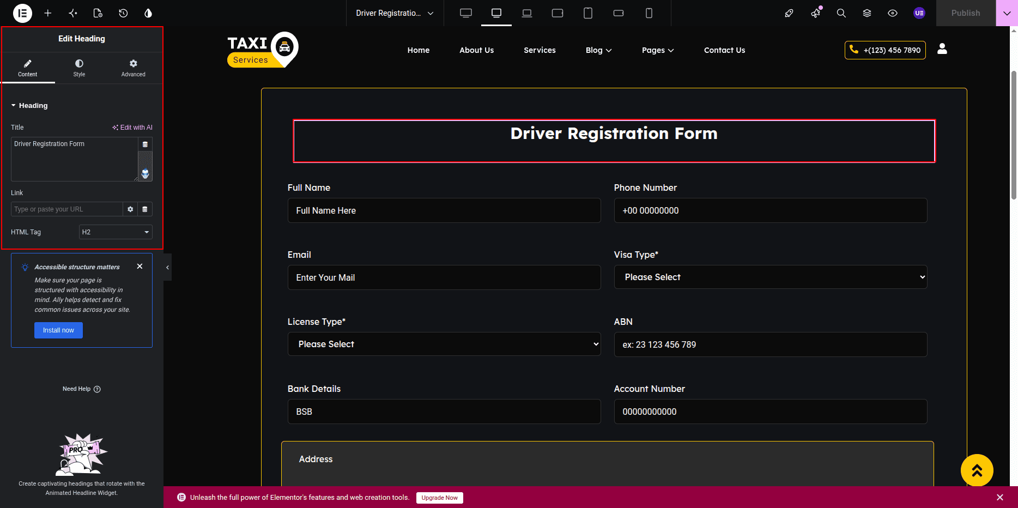Click the Install now button

pos(58,330)
